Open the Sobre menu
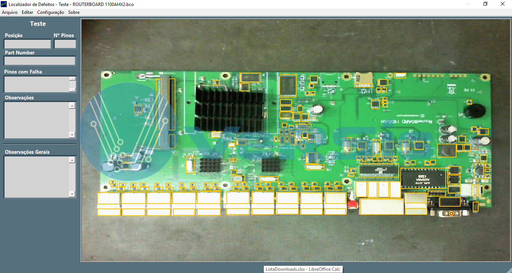Viewport: 512px width, 273px height. click(74, 12)
